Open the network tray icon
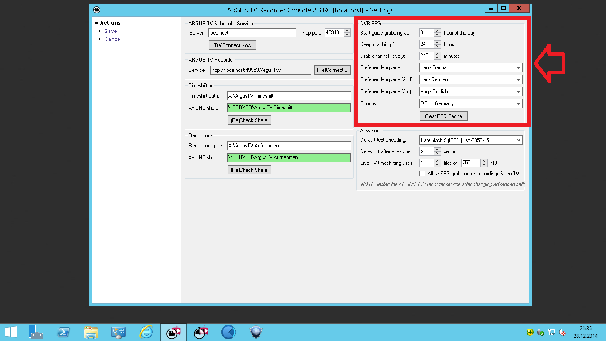 pyautogui.click(x=551, y=332)
